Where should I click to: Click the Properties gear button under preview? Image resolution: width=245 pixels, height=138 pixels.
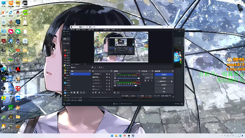94,67
